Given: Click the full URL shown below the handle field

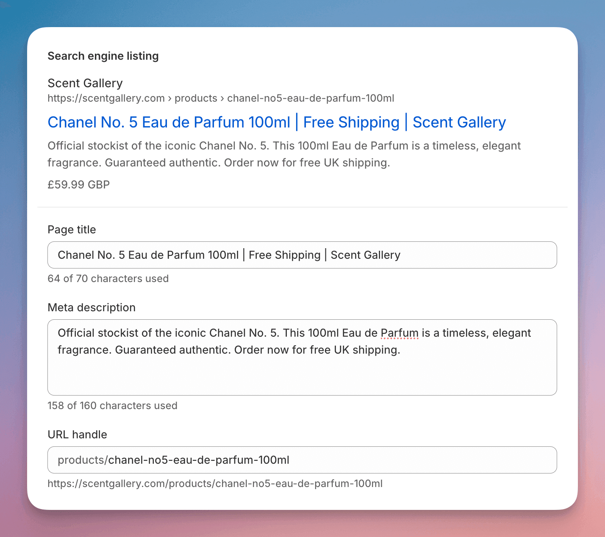Looking at the screenshot, I should coord(215,483).
